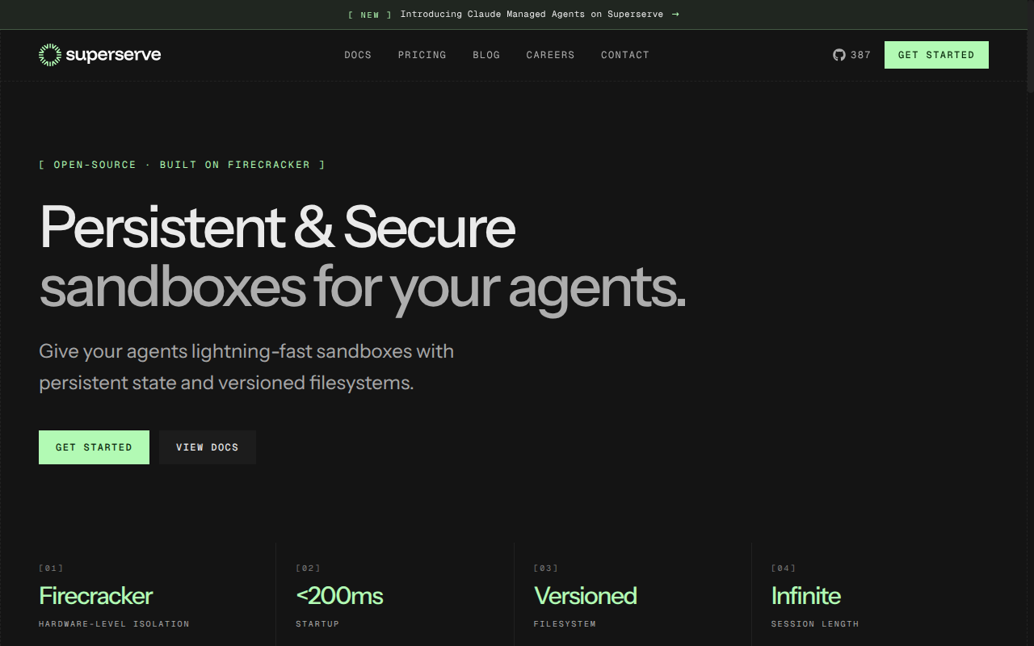Click the [02] stat index
The height and width of the screenshot is (646, 1034).
tap(308, 568)
